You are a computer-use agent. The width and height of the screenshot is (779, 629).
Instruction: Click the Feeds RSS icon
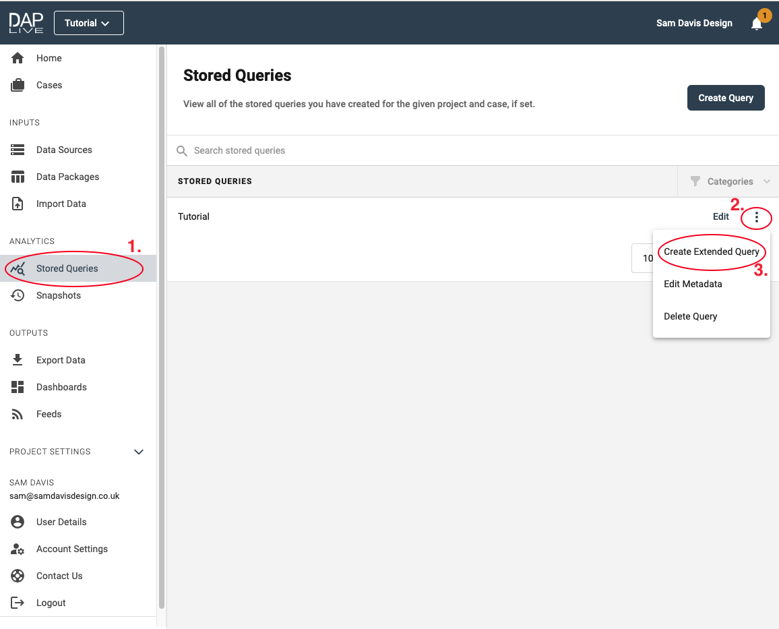coord(18,414)
